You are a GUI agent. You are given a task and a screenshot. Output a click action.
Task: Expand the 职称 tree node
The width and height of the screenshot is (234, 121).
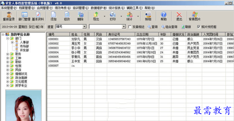7,62
